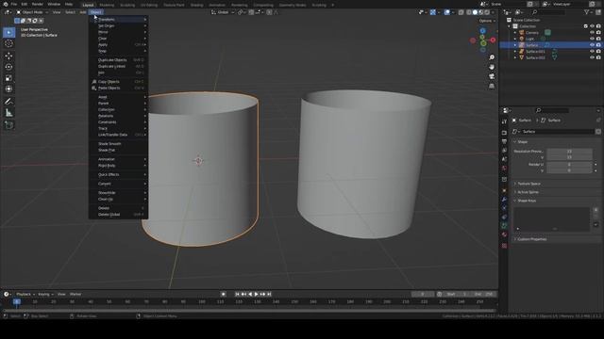Disable Surface.002 in renders
Image resolution: width=604 pixels, height=339 pixels.
click(x=598, y=57)
